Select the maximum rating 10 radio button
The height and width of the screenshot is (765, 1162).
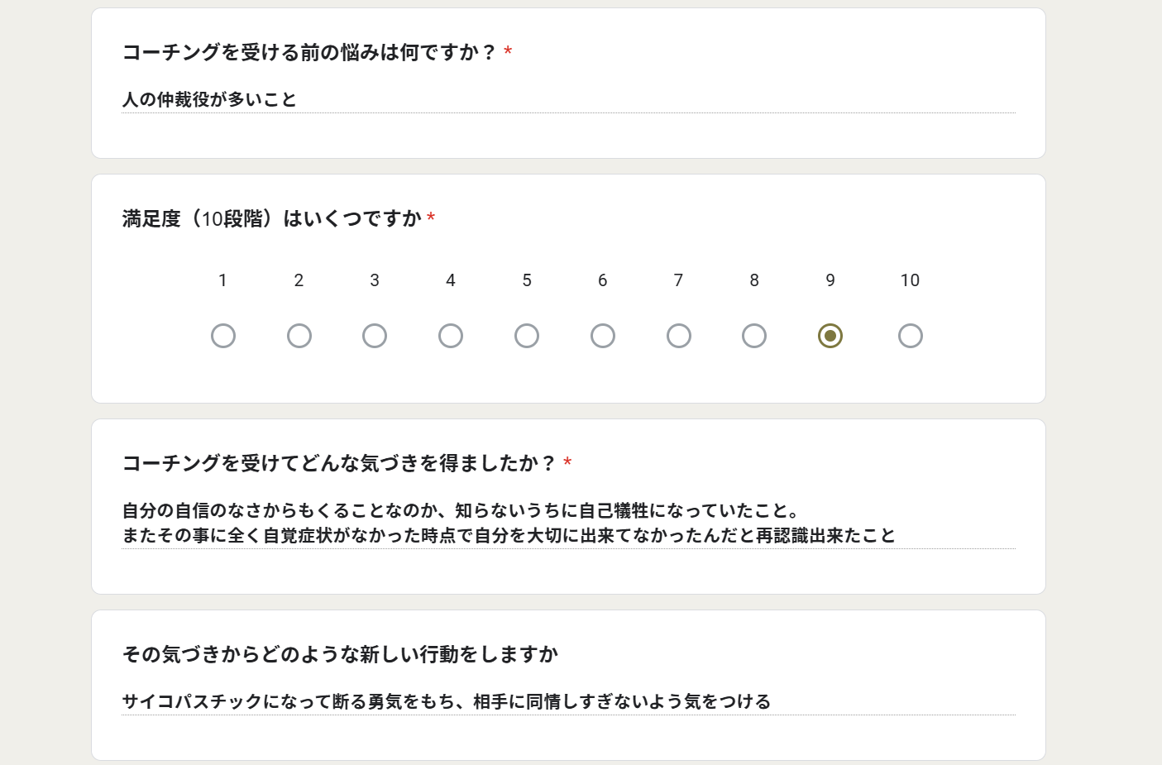(911, 336)
